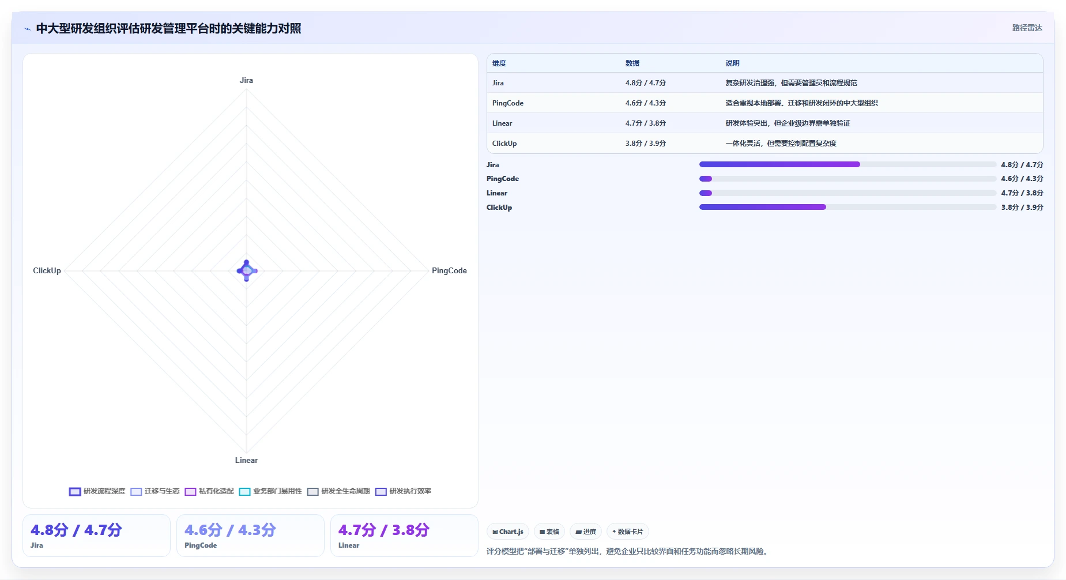
Task: Click the small icon before the page title
Action: (x=27, y=29)
